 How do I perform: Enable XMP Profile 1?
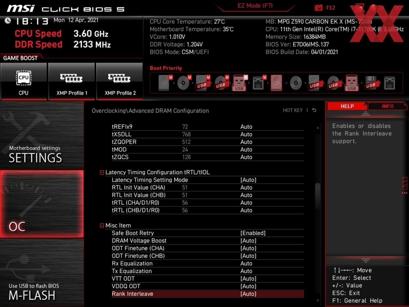72,81
